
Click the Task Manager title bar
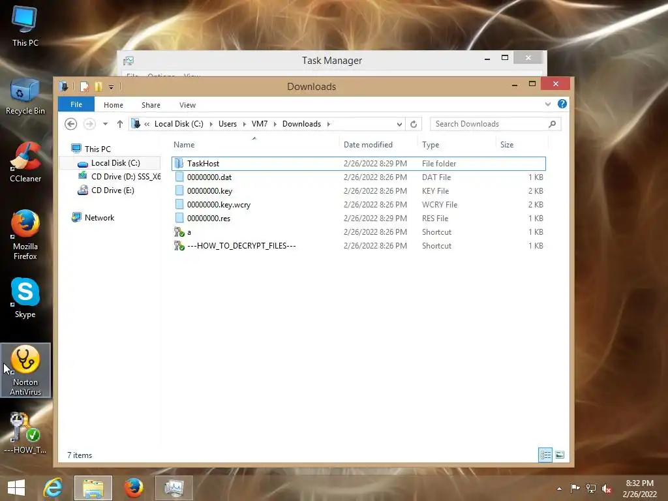click(x=332, y=61)
